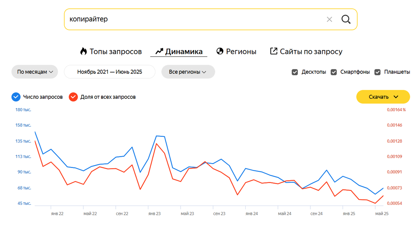
Task: Click the globe icon for Регионы
Action: [x=220, y=51]
